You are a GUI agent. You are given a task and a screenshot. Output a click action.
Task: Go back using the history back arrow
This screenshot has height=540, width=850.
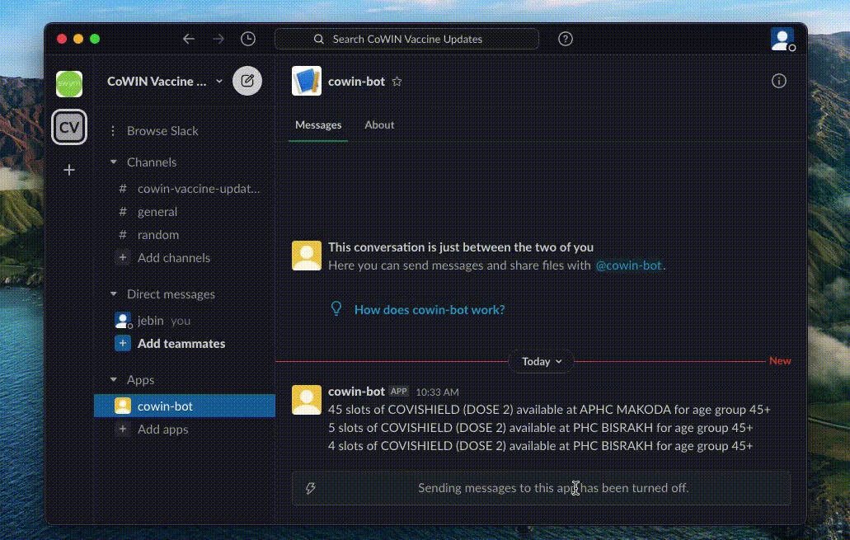click(x=189, y=39)
